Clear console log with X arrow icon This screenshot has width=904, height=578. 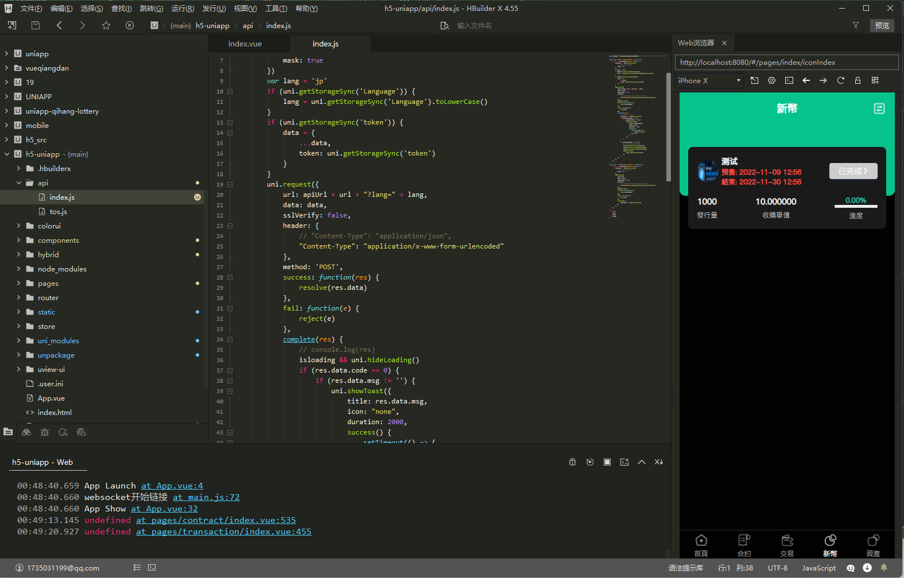659,462
